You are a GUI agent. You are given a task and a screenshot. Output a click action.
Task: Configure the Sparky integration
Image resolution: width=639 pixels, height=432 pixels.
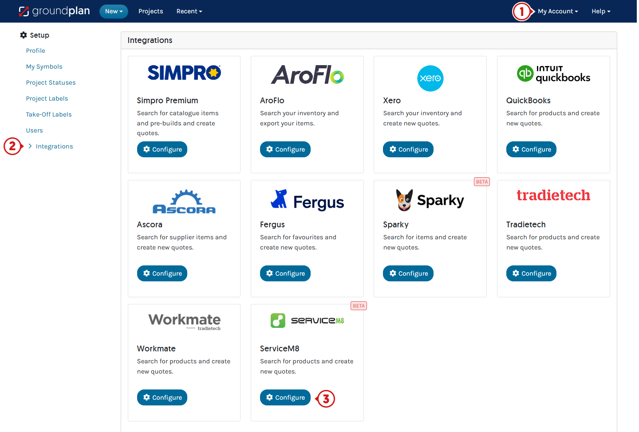[408, 273]
